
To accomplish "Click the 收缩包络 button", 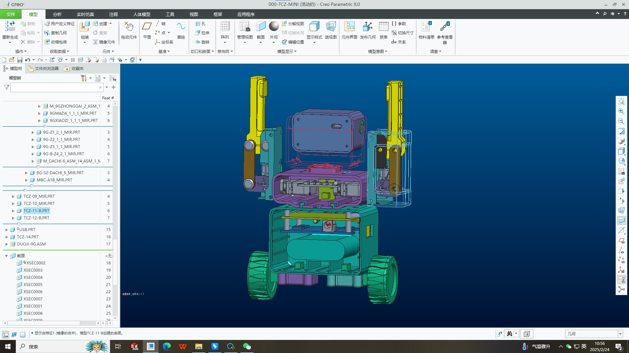I will point(56,42).
